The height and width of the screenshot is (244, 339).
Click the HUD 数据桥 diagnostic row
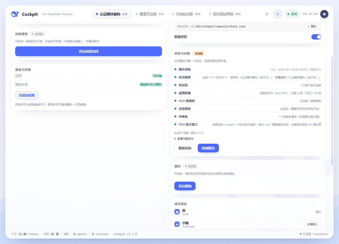tap(248, 101)
